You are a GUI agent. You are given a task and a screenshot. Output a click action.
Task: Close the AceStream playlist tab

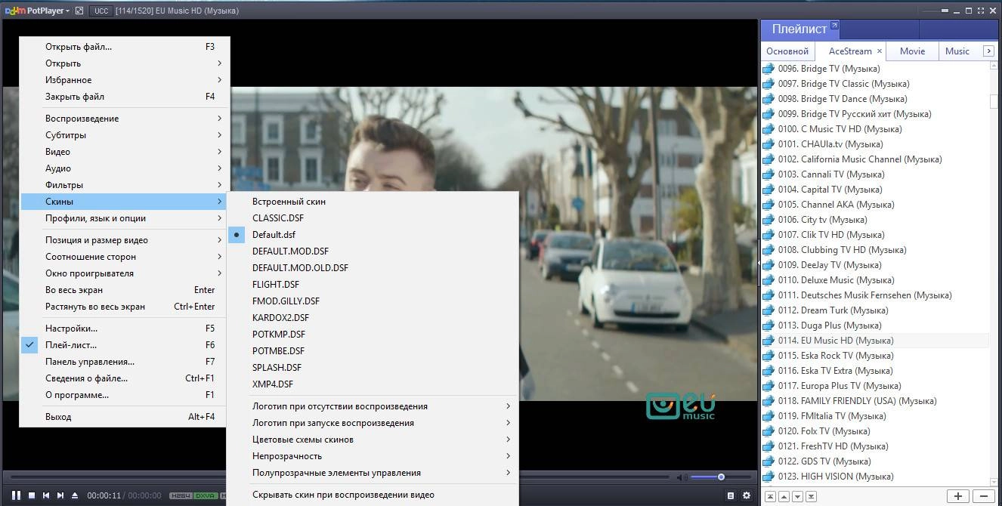pyautogui.click(x=879, y=51)
